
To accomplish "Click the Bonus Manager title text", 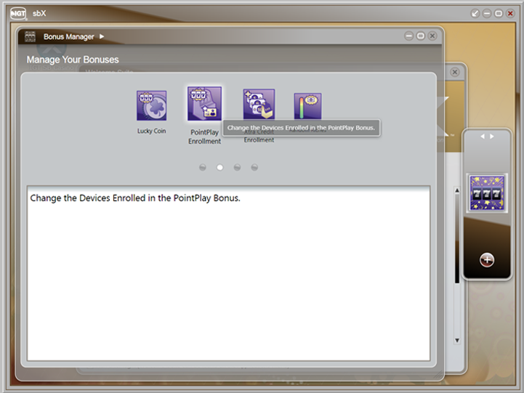I will pyautogui.click(x=69, y=36).
